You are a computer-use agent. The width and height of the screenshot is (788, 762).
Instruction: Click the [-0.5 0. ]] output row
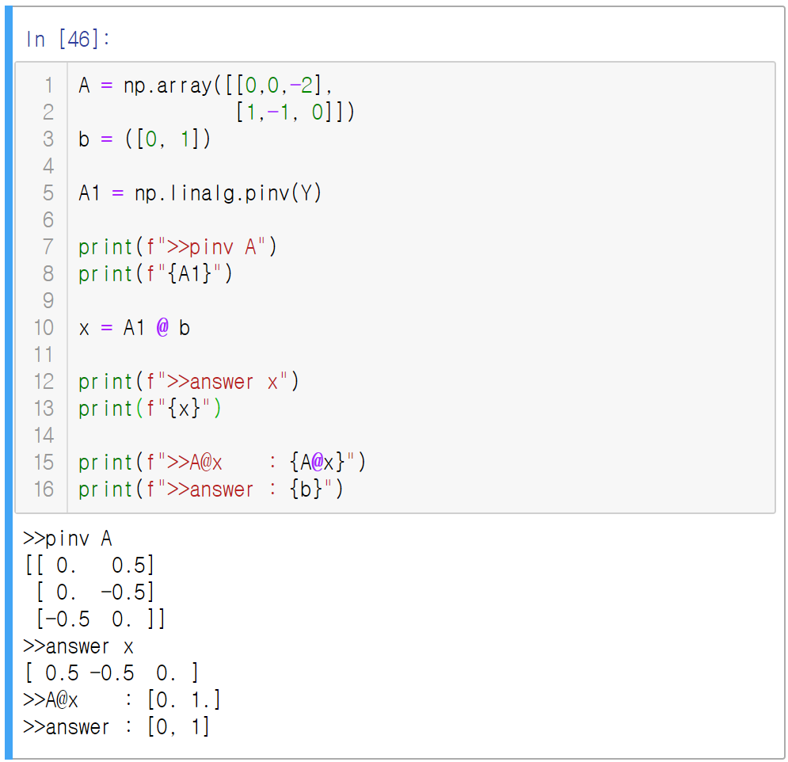pos(101,619)
